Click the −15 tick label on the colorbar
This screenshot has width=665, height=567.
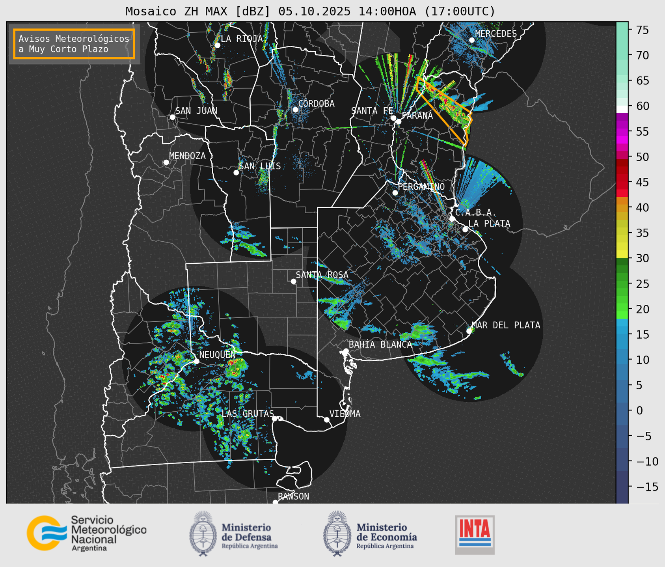pyautogui.click(x=646, y=487)
